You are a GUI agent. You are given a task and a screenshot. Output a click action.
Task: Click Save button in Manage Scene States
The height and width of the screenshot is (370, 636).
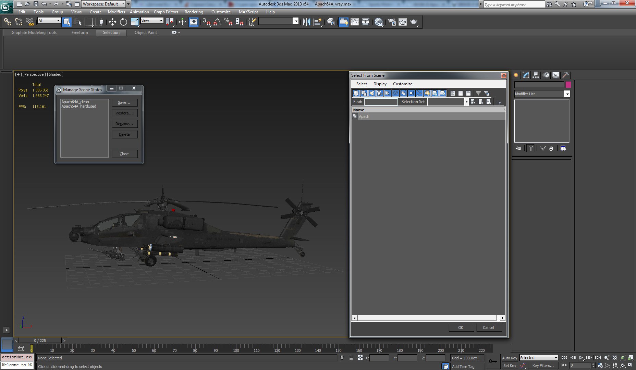coord(125,102)
